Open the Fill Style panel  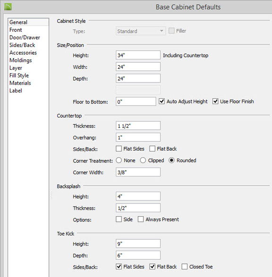[19, 76]
